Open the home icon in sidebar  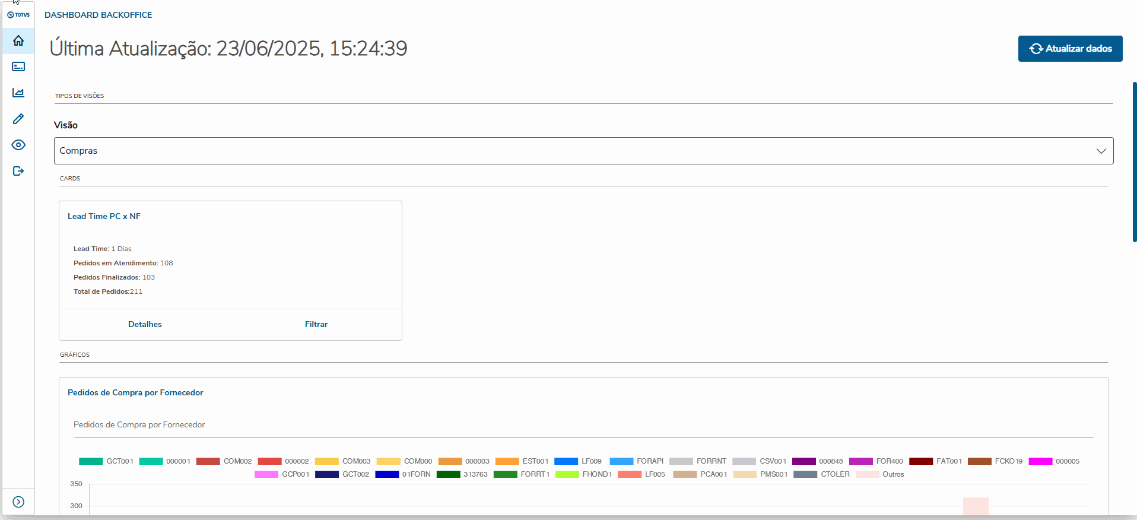pos(18,41)
